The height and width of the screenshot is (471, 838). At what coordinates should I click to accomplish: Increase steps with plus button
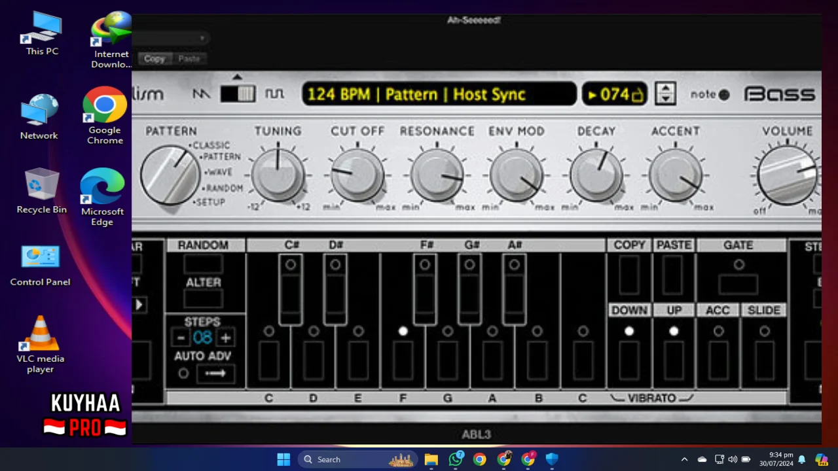click(x=225, y=338)
